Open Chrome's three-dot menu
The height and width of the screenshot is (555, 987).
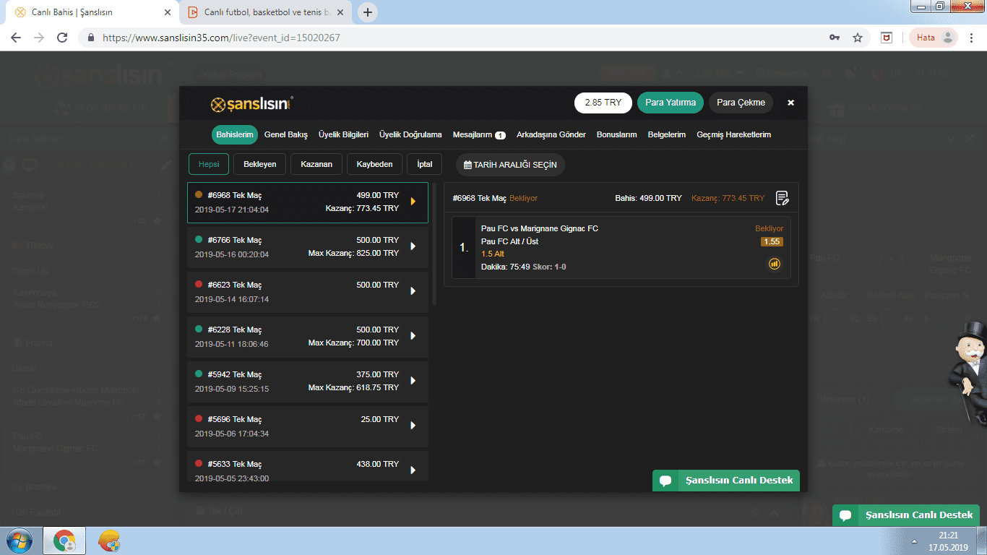click(x=973, y=38)
